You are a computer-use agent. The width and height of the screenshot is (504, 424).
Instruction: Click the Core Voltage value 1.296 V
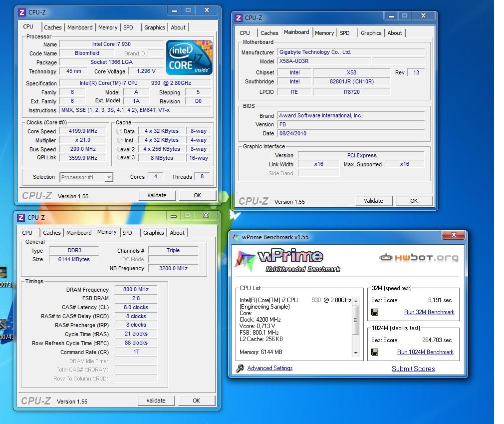(146, 71)
